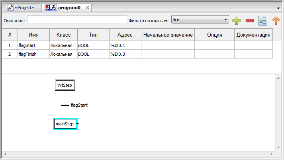This screenshot has height=160, width=284.
Task: Select the highlighted mainStep block
Action: (x=65, y=124)
